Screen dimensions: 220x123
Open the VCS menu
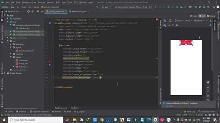(x=76, y=2)
